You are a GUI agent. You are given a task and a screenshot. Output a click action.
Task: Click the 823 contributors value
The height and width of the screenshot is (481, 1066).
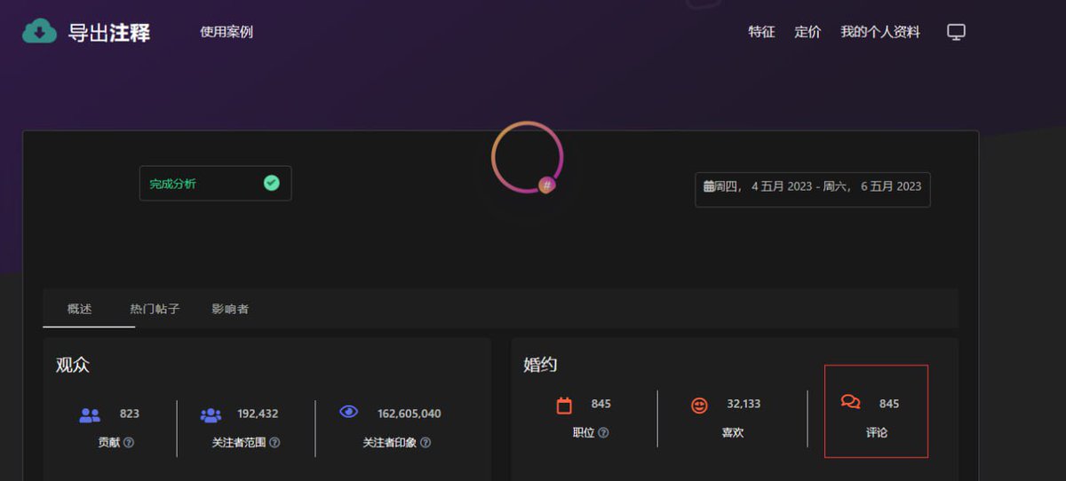click(x=130, y=414)
